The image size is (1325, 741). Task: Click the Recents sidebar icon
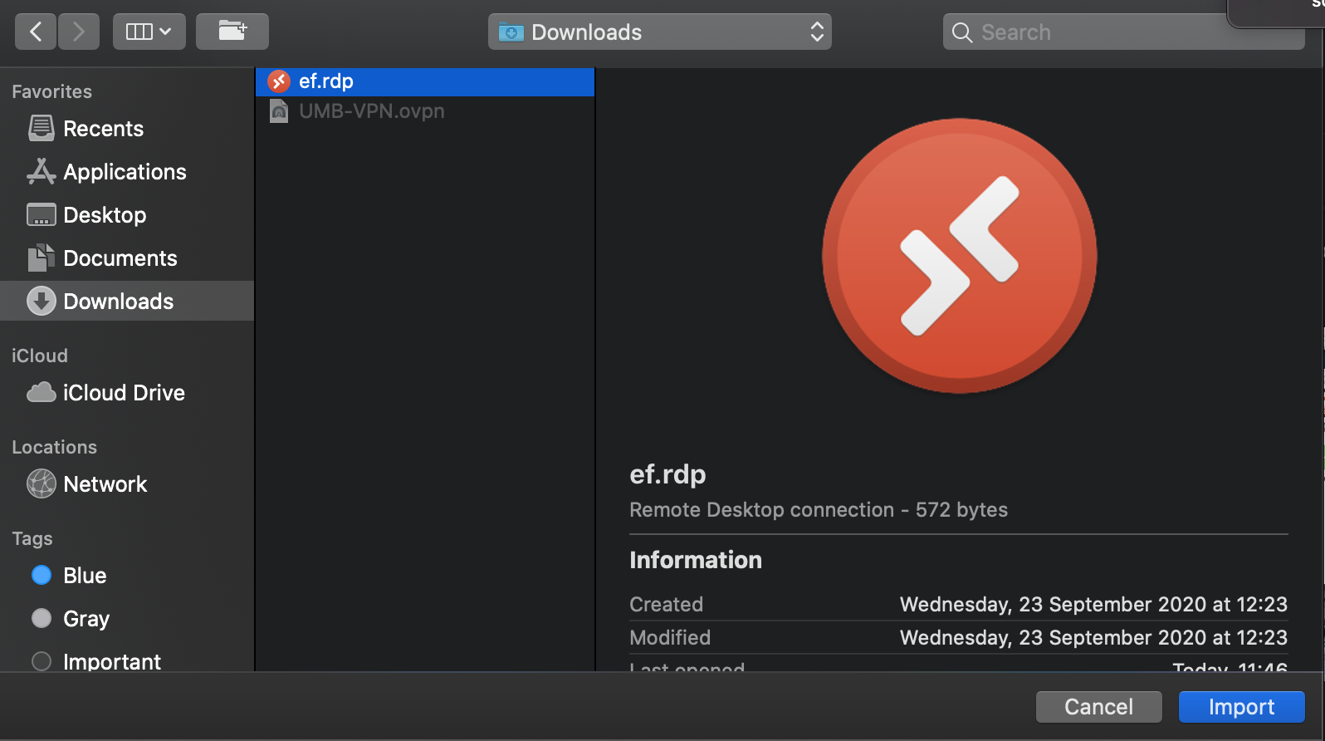tap(42, 128)
